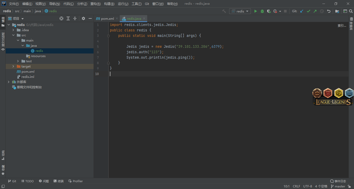
Task: Hide the project tool window
Action: tap(90, 18)
